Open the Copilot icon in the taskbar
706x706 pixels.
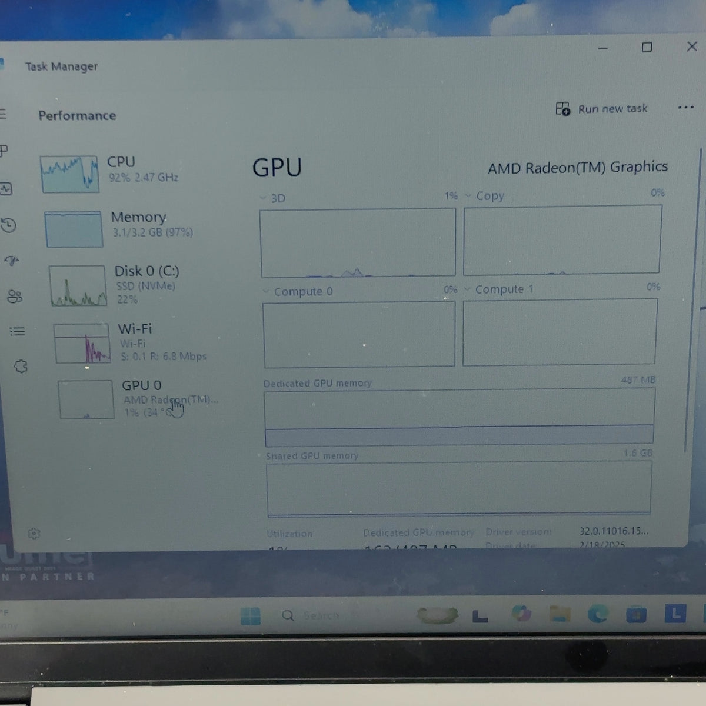point(521,614)
